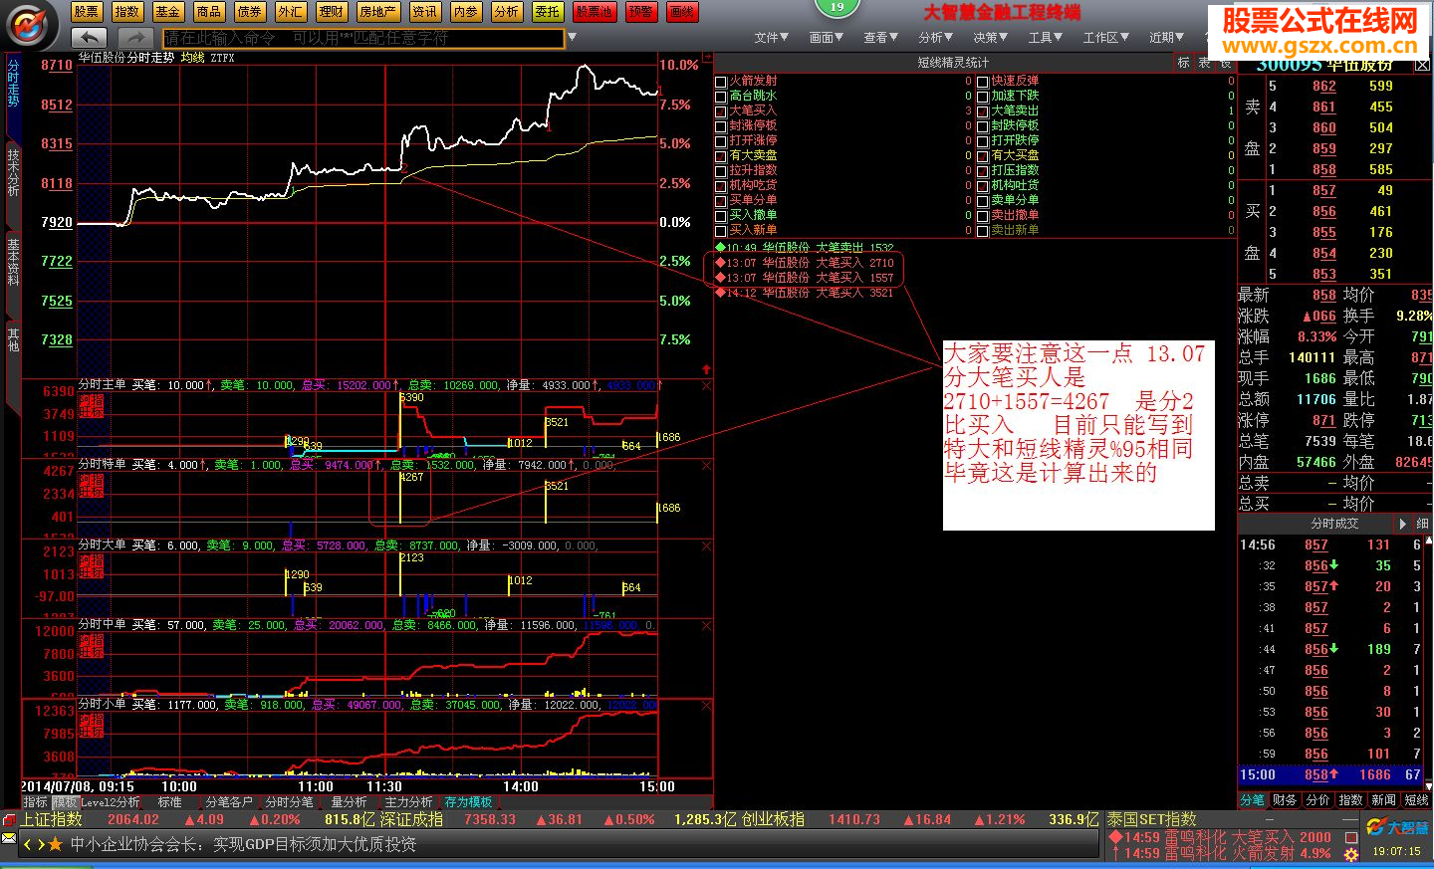
Task: Uncheck the 机构吃货 checkbox
Action: 721,185
